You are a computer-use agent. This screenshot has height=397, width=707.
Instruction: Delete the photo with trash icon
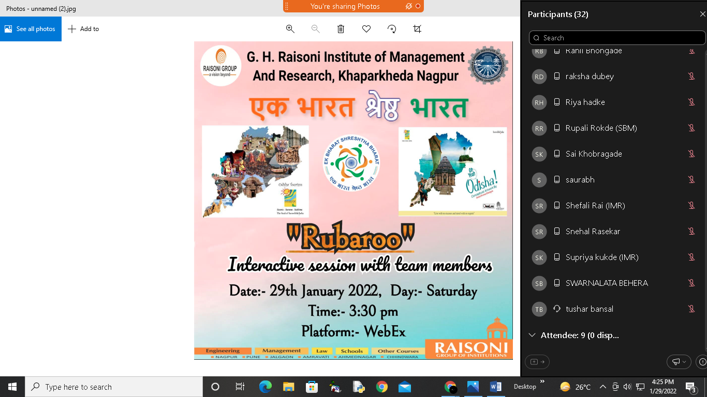point(341,29)
